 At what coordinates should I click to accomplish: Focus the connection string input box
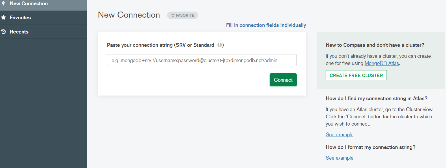pyautogui.click(x=201, y=60)
